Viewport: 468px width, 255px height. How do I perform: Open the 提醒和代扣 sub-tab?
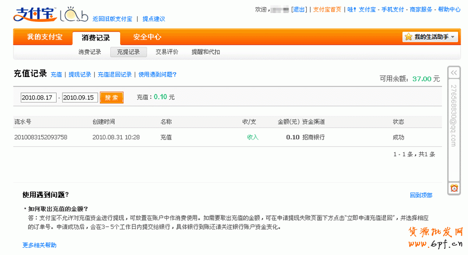(205, 52)
